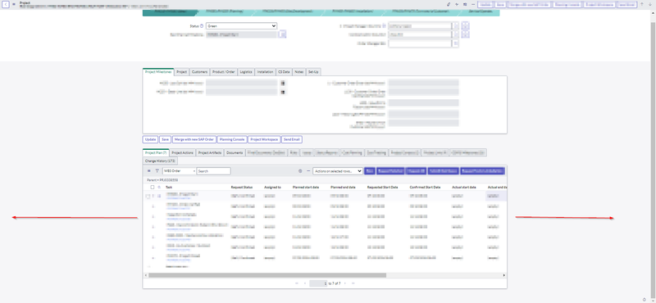Open the Status dropdown showing Green
The width and height of the screenshot is (656, 303).
coord(241,26)
